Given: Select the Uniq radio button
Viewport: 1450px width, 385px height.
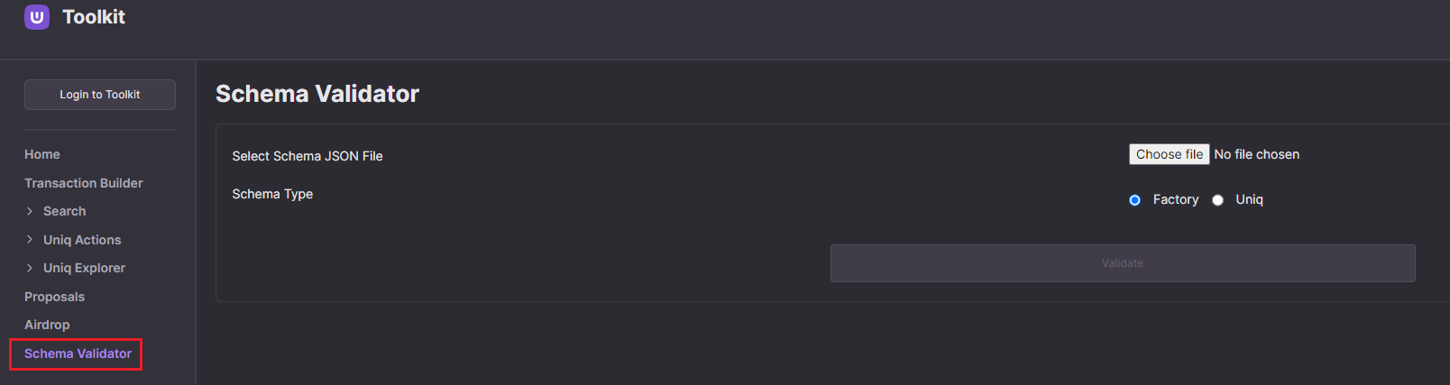Looking at the screenshot, I should point(1217,200).
